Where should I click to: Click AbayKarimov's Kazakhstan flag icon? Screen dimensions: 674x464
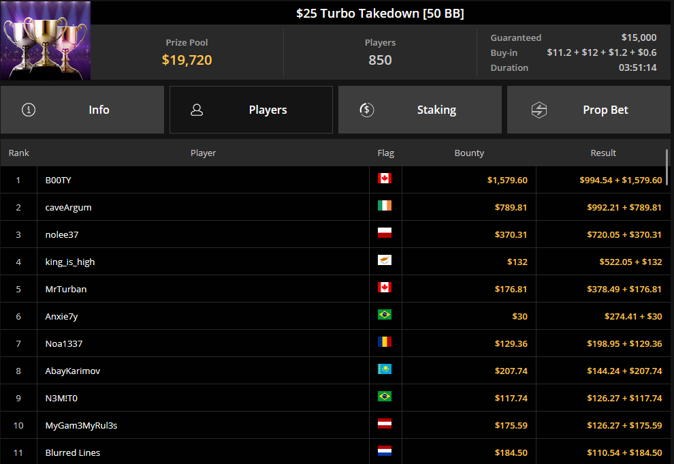point(385,369)
